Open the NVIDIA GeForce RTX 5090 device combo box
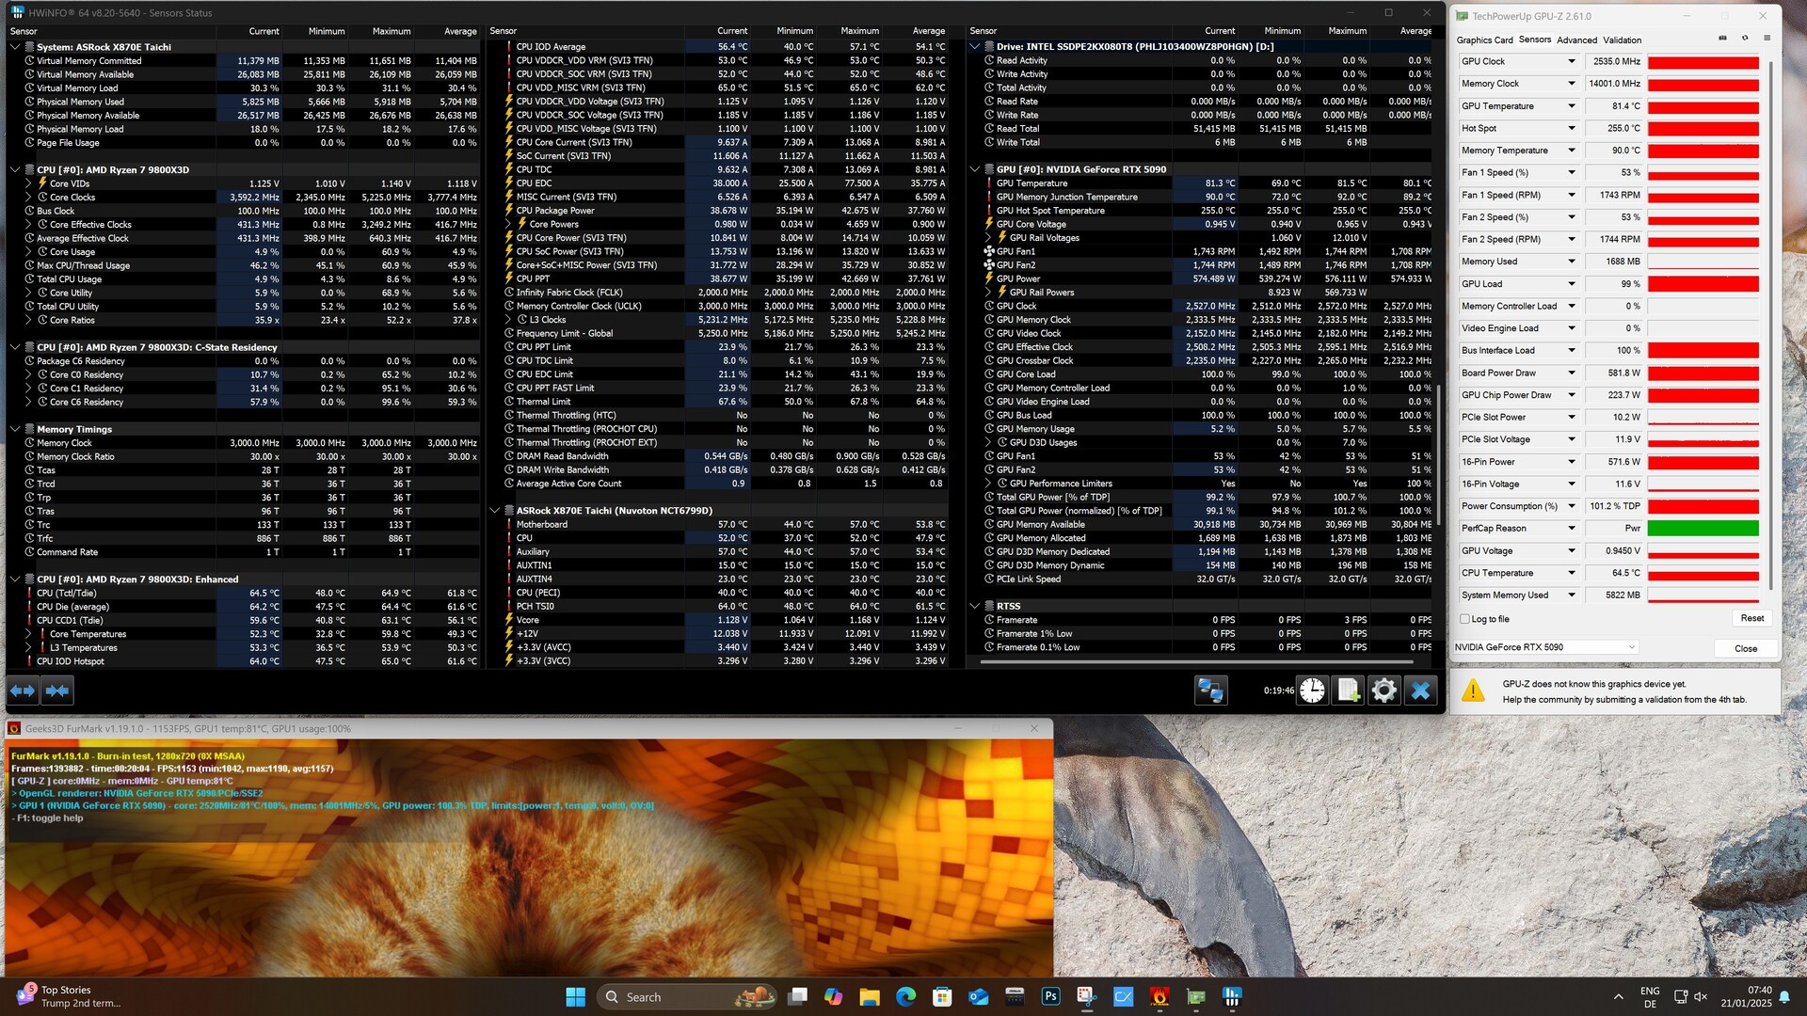This screenshot has height=1016, width=1807. click(x=1545, y=647)
